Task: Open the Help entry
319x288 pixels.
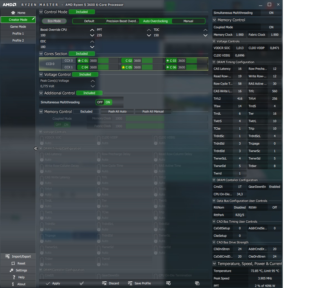Action: 18,277
